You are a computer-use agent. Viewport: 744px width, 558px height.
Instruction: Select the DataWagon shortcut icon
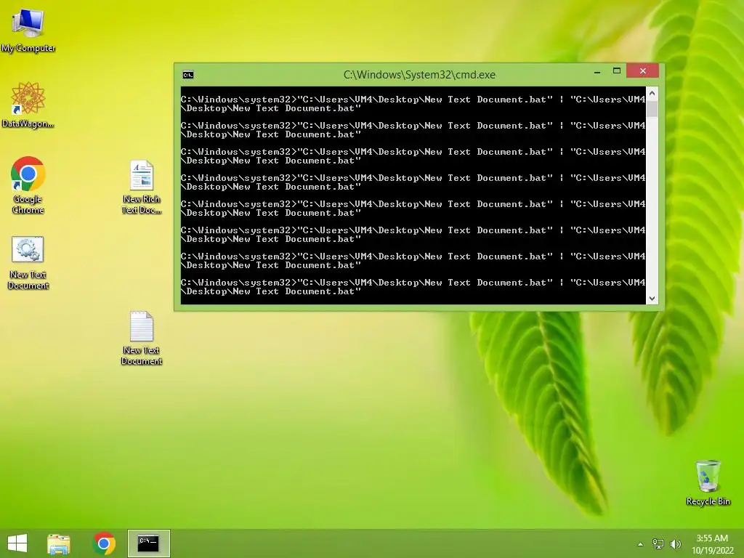coord(28,105)
